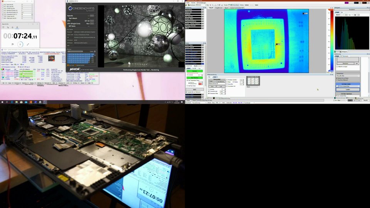Click the thermal color scale bar
This screenshot has width=370, height=208.
point(332,40)
